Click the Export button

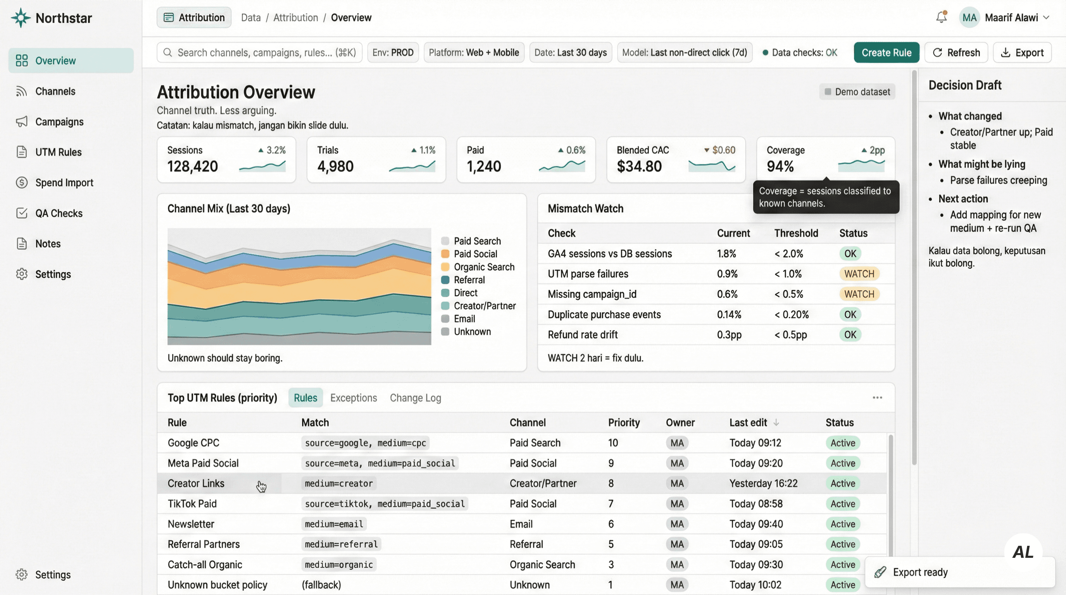(1022, 53)
